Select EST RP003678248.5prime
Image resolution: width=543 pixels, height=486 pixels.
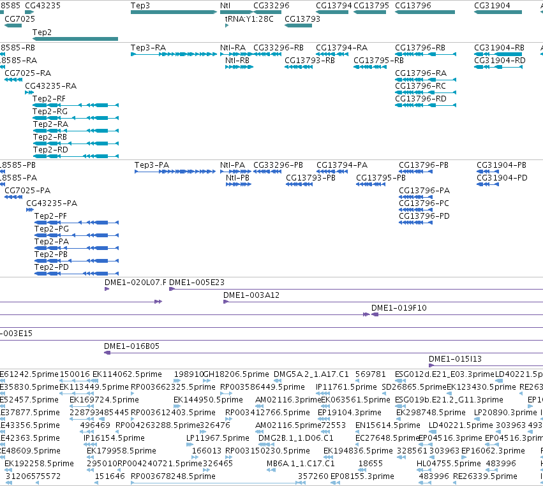(218, 483)
